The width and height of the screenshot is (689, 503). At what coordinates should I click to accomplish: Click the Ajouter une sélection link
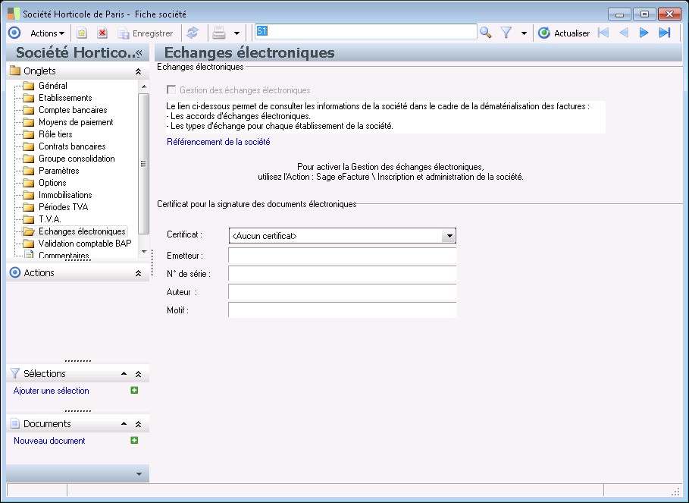pos(51,391)
